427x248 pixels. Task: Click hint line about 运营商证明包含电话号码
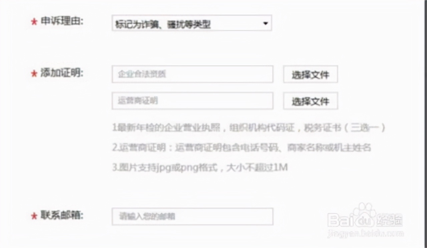pos(242,147)
